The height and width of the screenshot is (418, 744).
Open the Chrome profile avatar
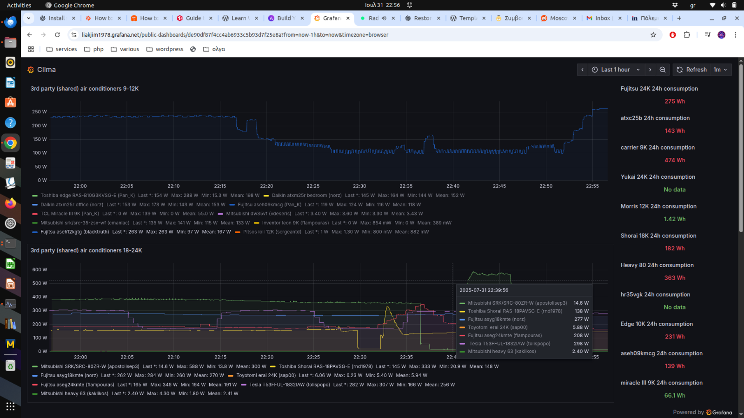click(721, 35)
